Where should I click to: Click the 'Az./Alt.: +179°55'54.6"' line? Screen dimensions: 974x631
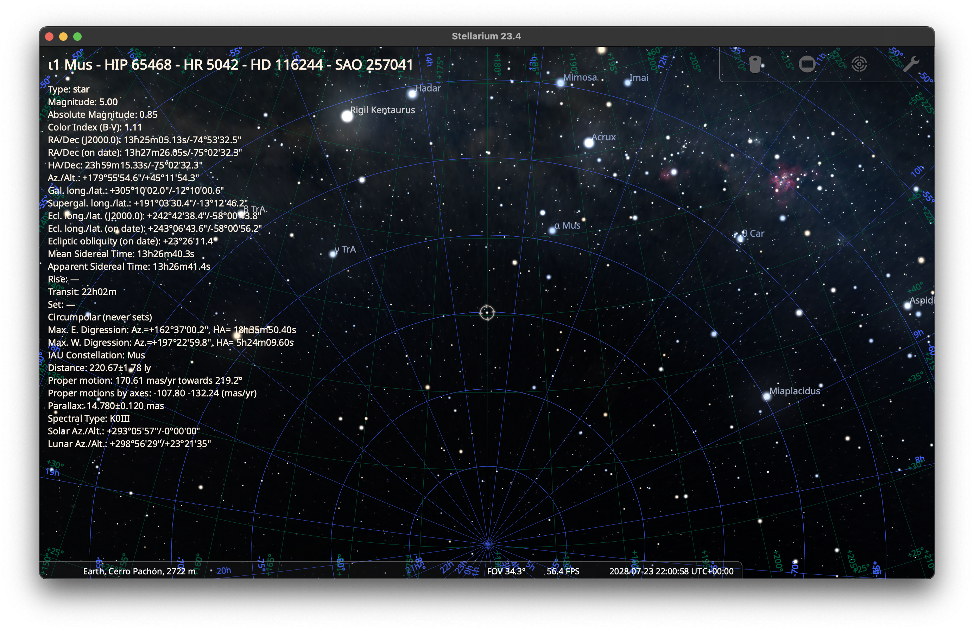[x=123, y=178]
